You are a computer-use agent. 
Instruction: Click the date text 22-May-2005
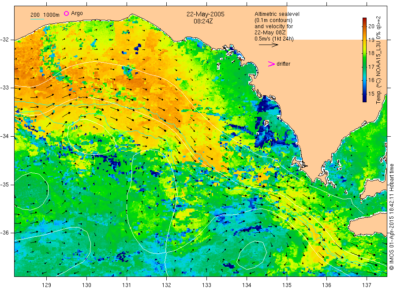tap(205, 14)
